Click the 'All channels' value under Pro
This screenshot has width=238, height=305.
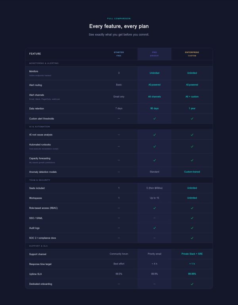(x=154, y=97)
